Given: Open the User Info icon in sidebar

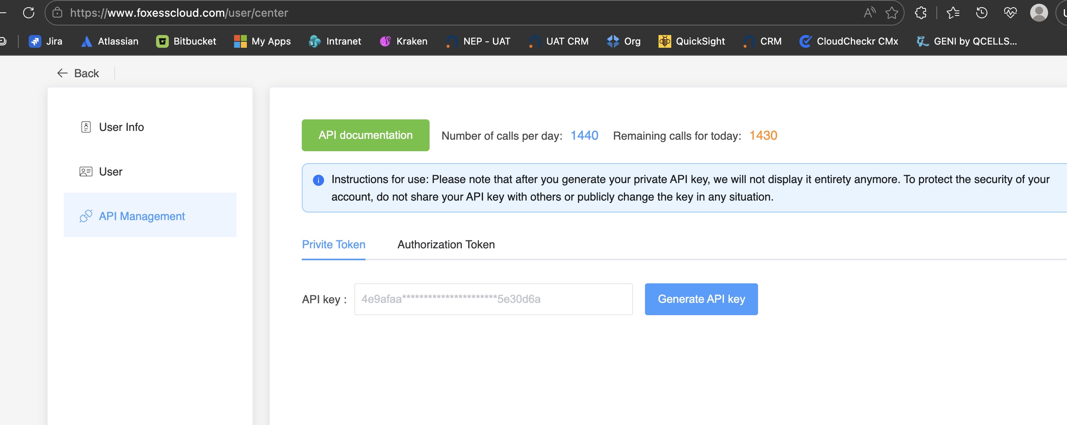Looking at the screenshot, I should (x=86, y=127).
